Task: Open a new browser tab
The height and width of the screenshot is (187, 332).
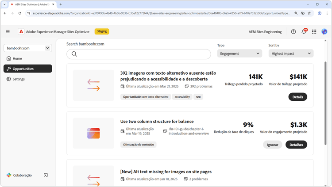Action: [61, 4]
